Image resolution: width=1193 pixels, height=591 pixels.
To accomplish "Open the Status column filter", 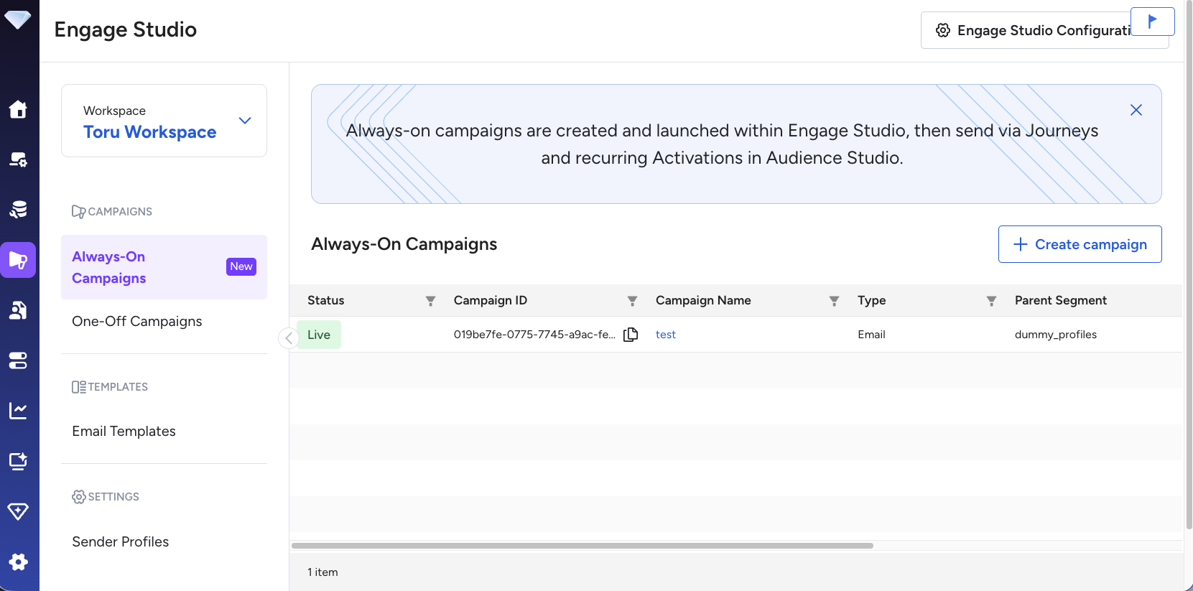I will pos(430,301).
